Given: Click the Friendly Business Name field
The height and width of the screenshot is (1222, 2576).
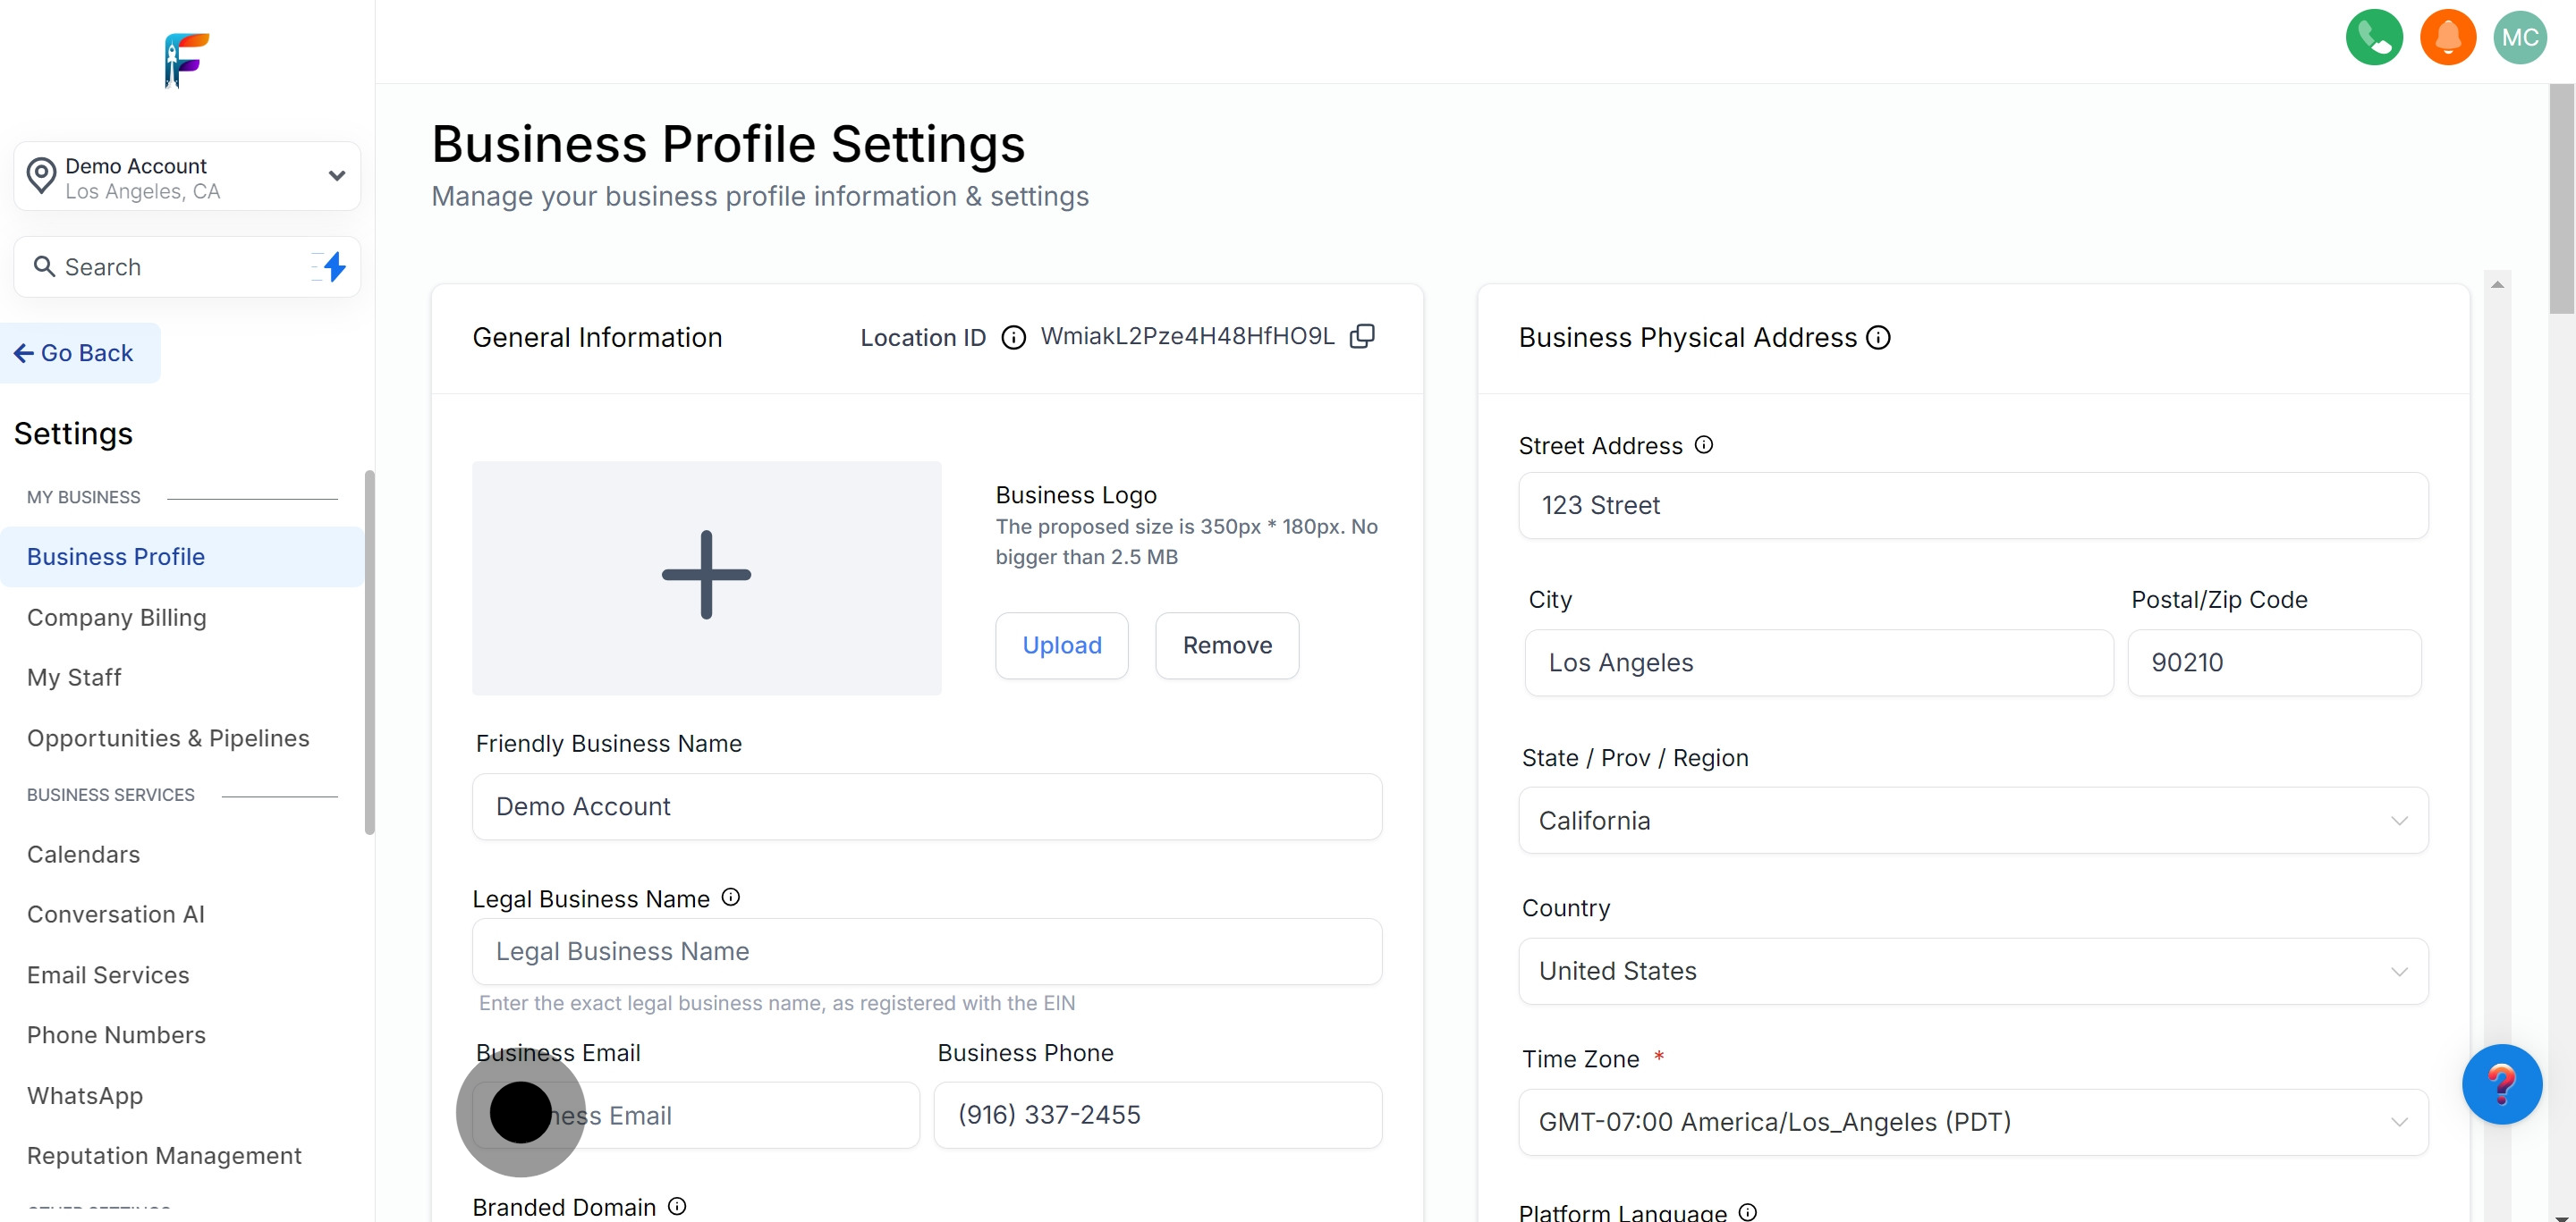Looking at the screenshot, I should 926,806.
